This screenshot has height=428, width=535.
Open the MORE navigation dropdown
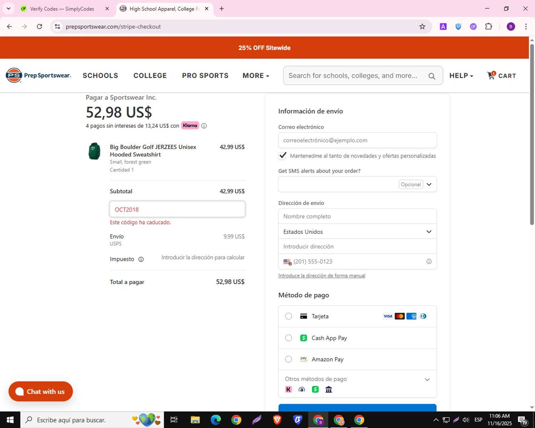[x=256, y=76]
